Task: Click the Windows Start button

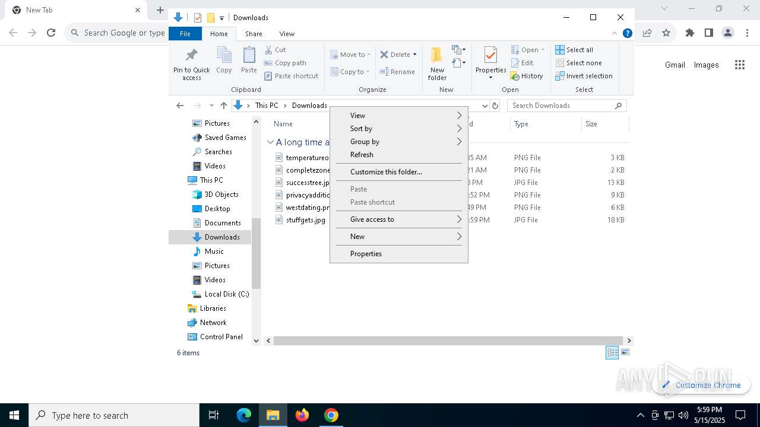Action: (14, 415)
